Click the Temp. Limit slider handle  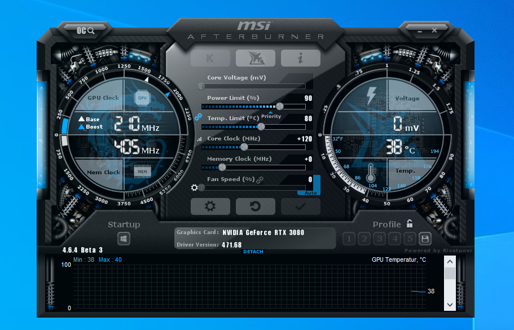[x=261, y=126]
